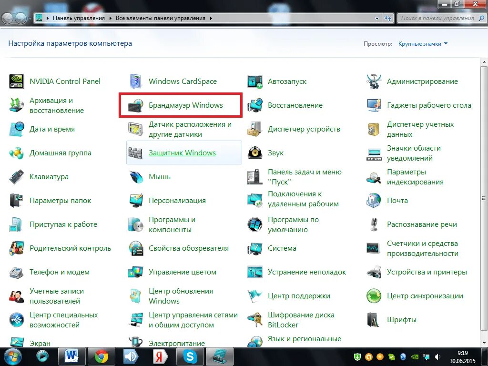
Task: Open the Телефон и модем icon
Action: click(17, 272)
